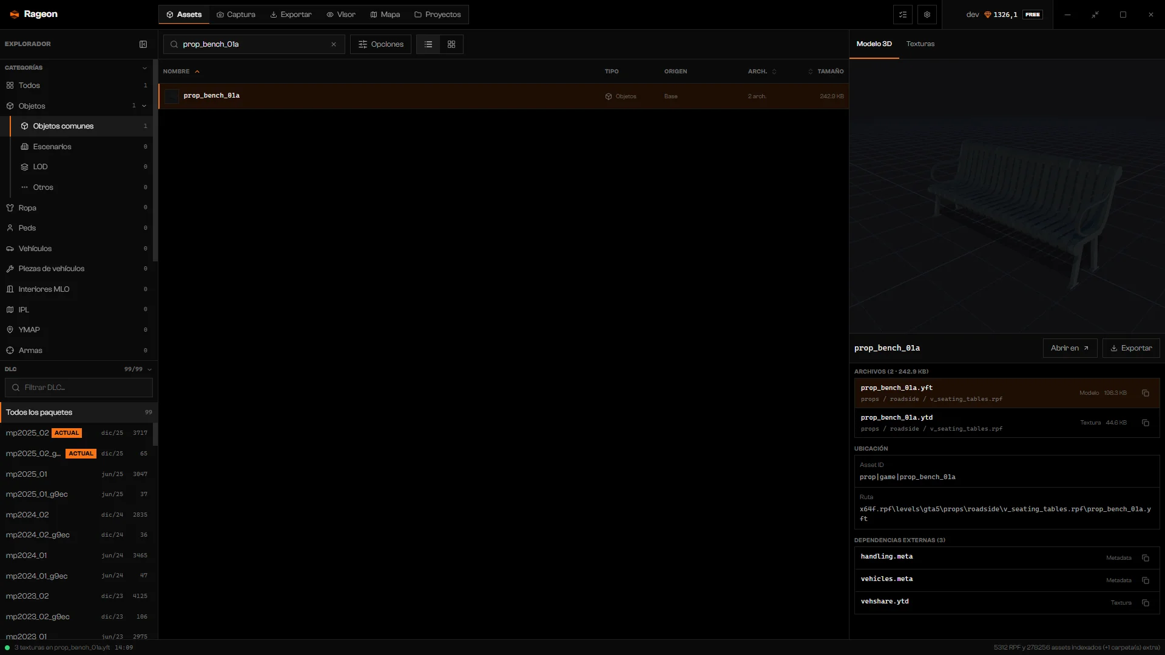Click the gem credits icon beside 1326,1
The height and width of the screenshot is (655, 1165).
[x=987, y=15]
